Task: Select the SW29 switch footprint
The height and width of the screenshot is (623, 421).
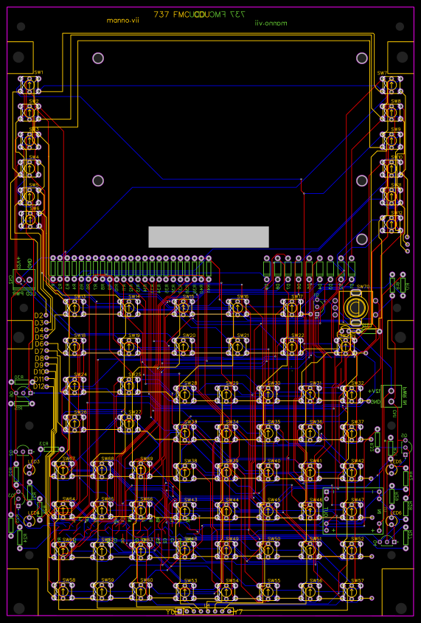Action: click(227, 394)
